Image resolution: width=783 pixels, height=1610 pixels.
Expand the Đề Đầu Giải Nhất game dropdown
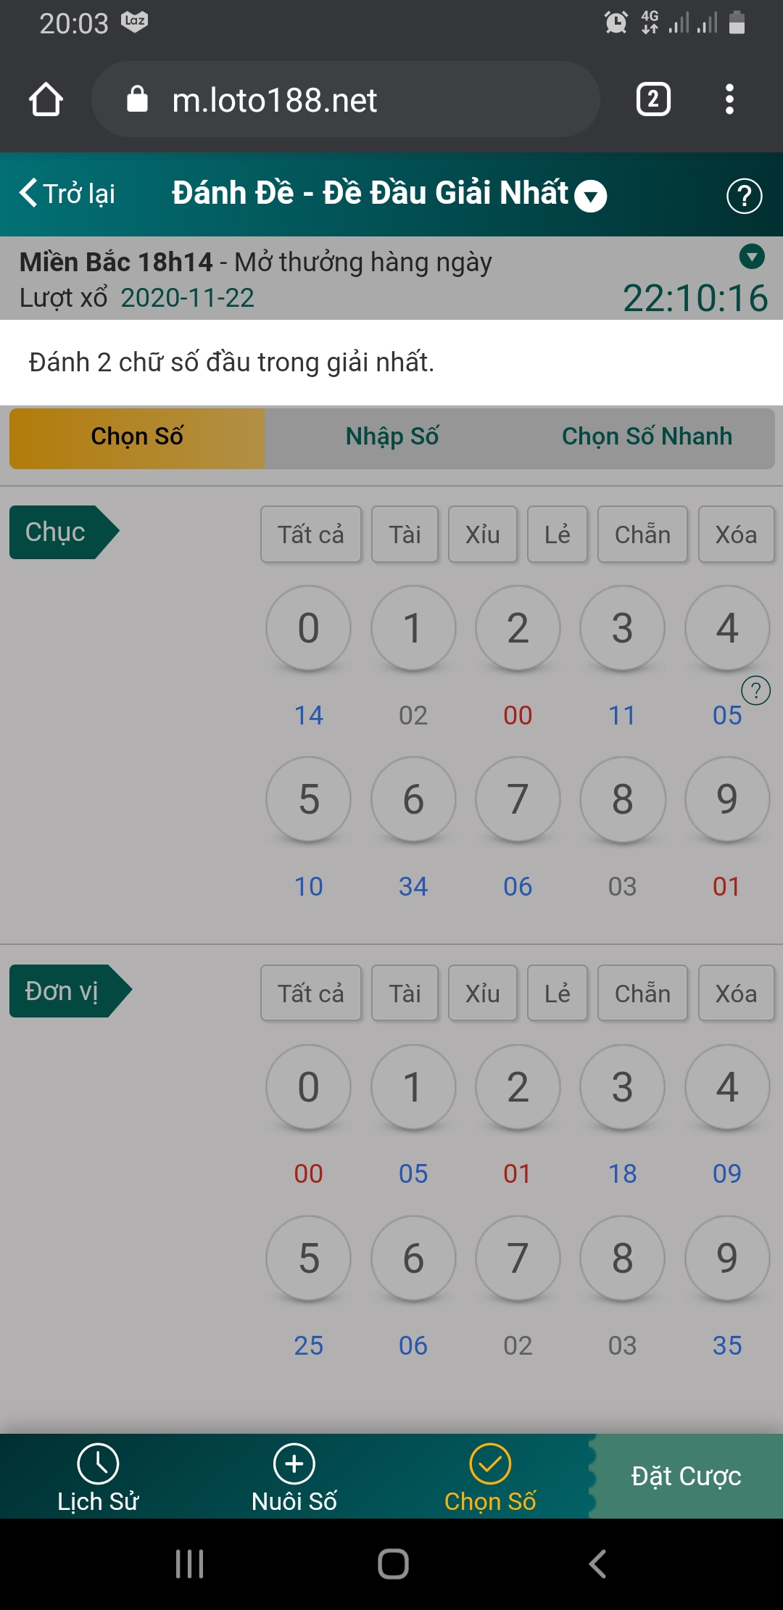tap(591, 196)
